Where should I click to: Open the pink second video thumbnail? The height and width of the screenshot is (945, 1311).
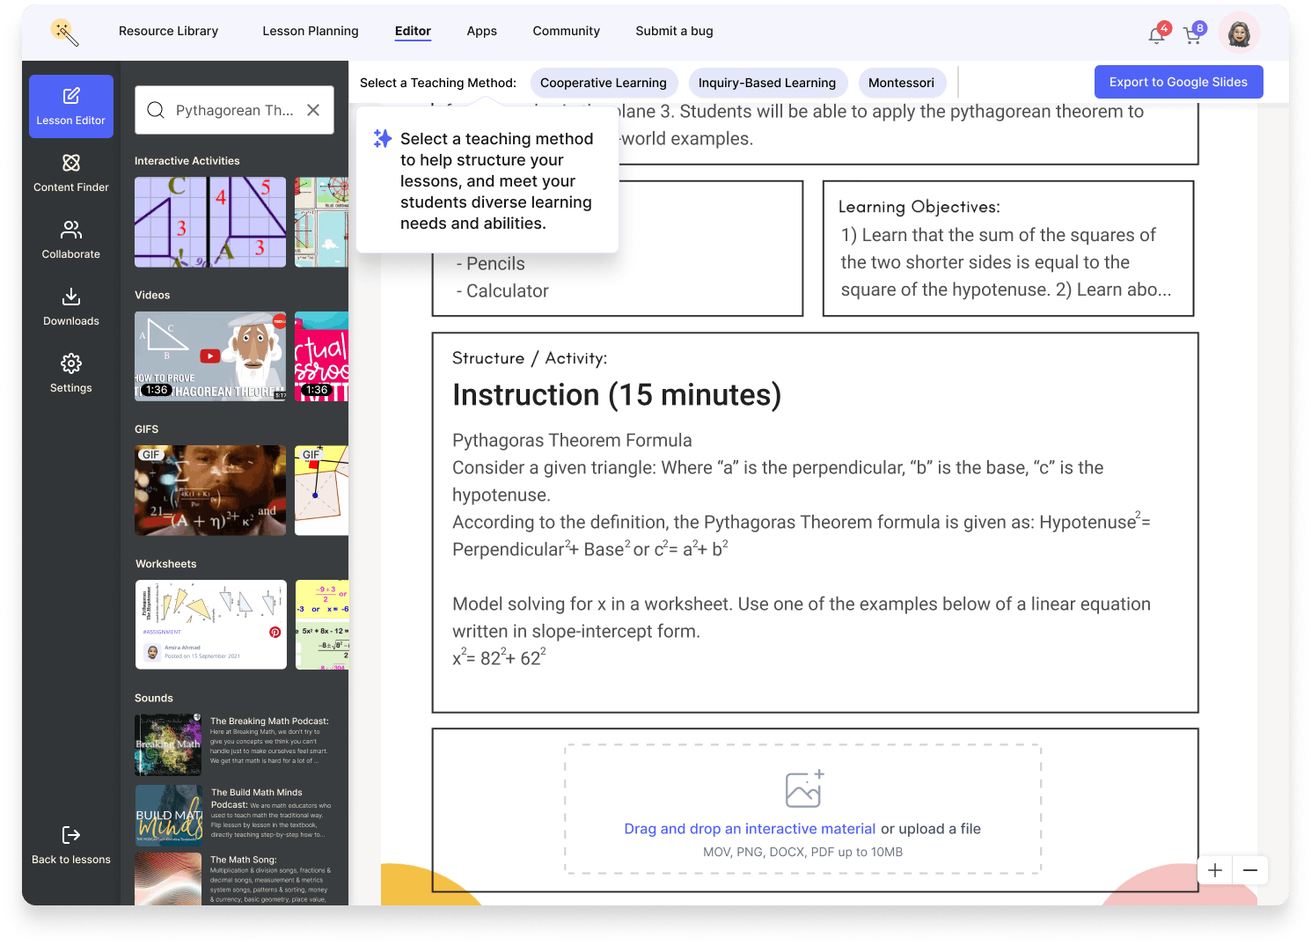[x=321, y=356]
